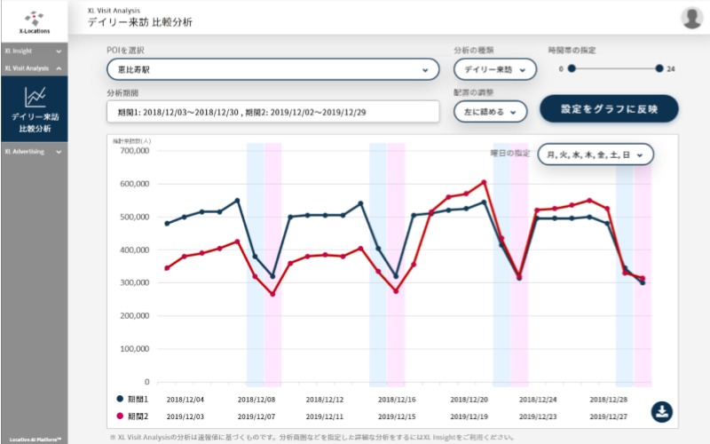Click the 分析期間 date range field
Screen dimensions: 710x444
point(272,112)
